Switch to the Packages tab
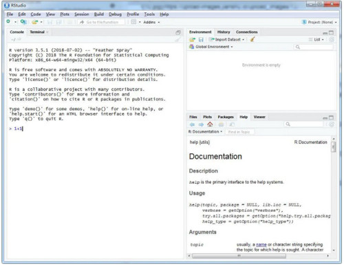The width and height of the screenshot is (344, 266). (226, 117)
